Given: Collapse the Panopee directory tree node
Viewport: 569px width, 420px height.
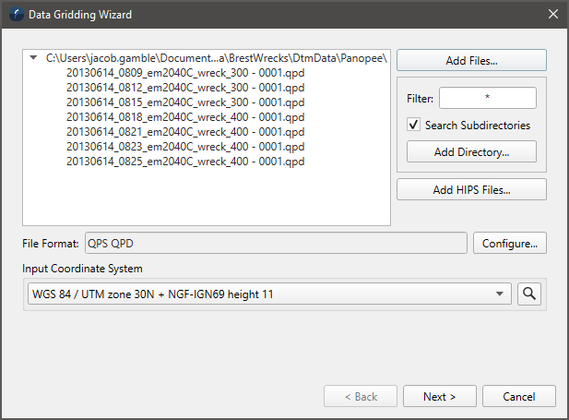Looking at the screenshot, I should tap(34, 57).
